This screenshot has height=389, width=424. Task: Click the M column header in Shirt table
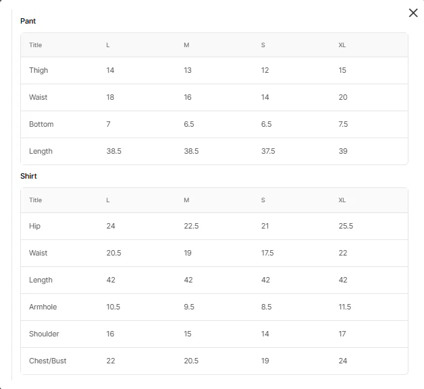(186, 200)
